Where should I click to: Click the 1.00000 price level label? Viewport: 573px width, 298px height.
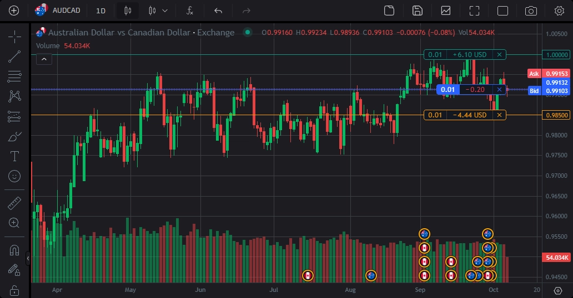[x=557, y=55]
